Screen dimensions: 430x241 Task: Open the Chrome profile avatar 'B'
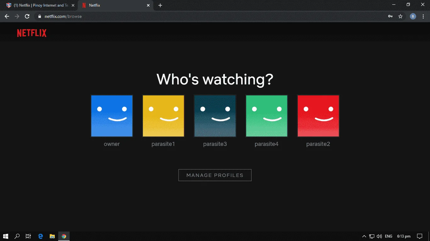(413, 16)
